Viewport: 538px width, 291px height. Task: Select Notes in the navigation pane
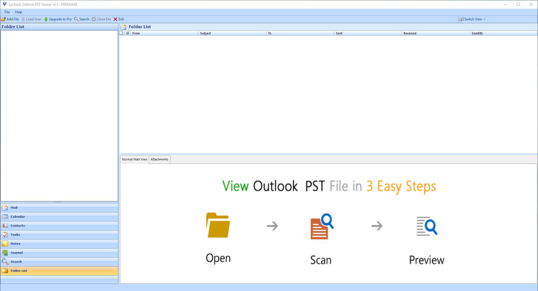[59, 244]
